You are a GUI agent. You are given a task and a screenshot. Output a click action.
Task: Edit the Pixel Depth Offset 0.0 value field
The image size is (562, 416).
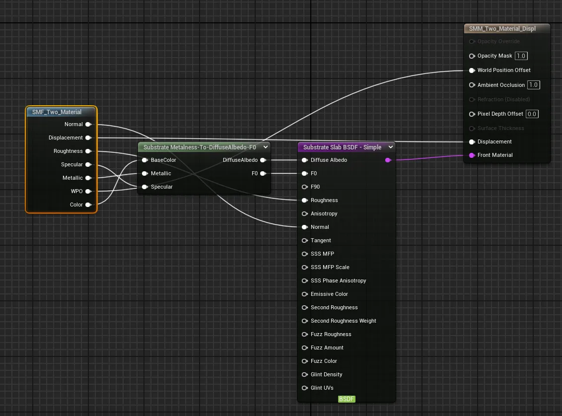[532, 114]
